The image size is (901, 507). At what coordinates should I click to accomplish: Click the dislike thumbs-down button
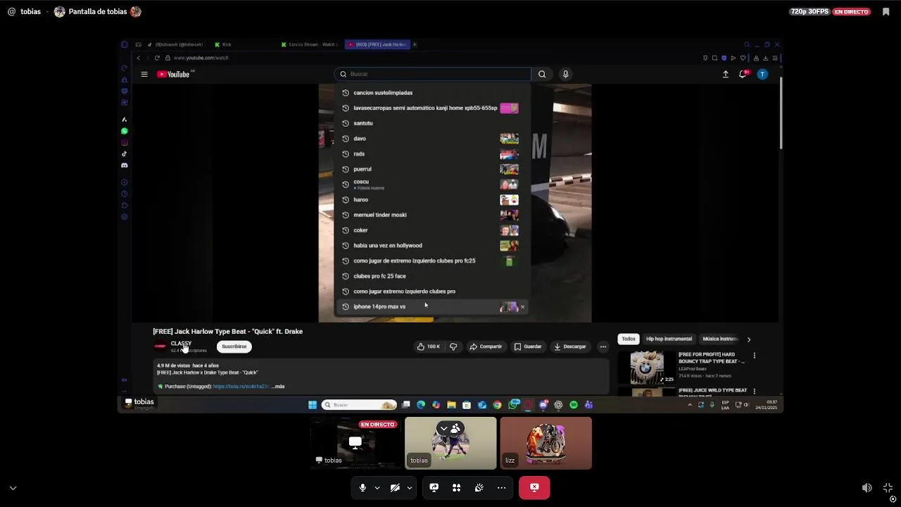tap(453, 346)
